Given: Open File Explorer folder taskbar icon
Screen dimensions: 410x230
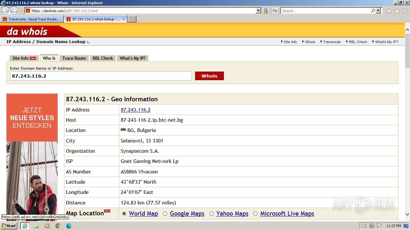Looking at the screenshot, I should (36, 226).
